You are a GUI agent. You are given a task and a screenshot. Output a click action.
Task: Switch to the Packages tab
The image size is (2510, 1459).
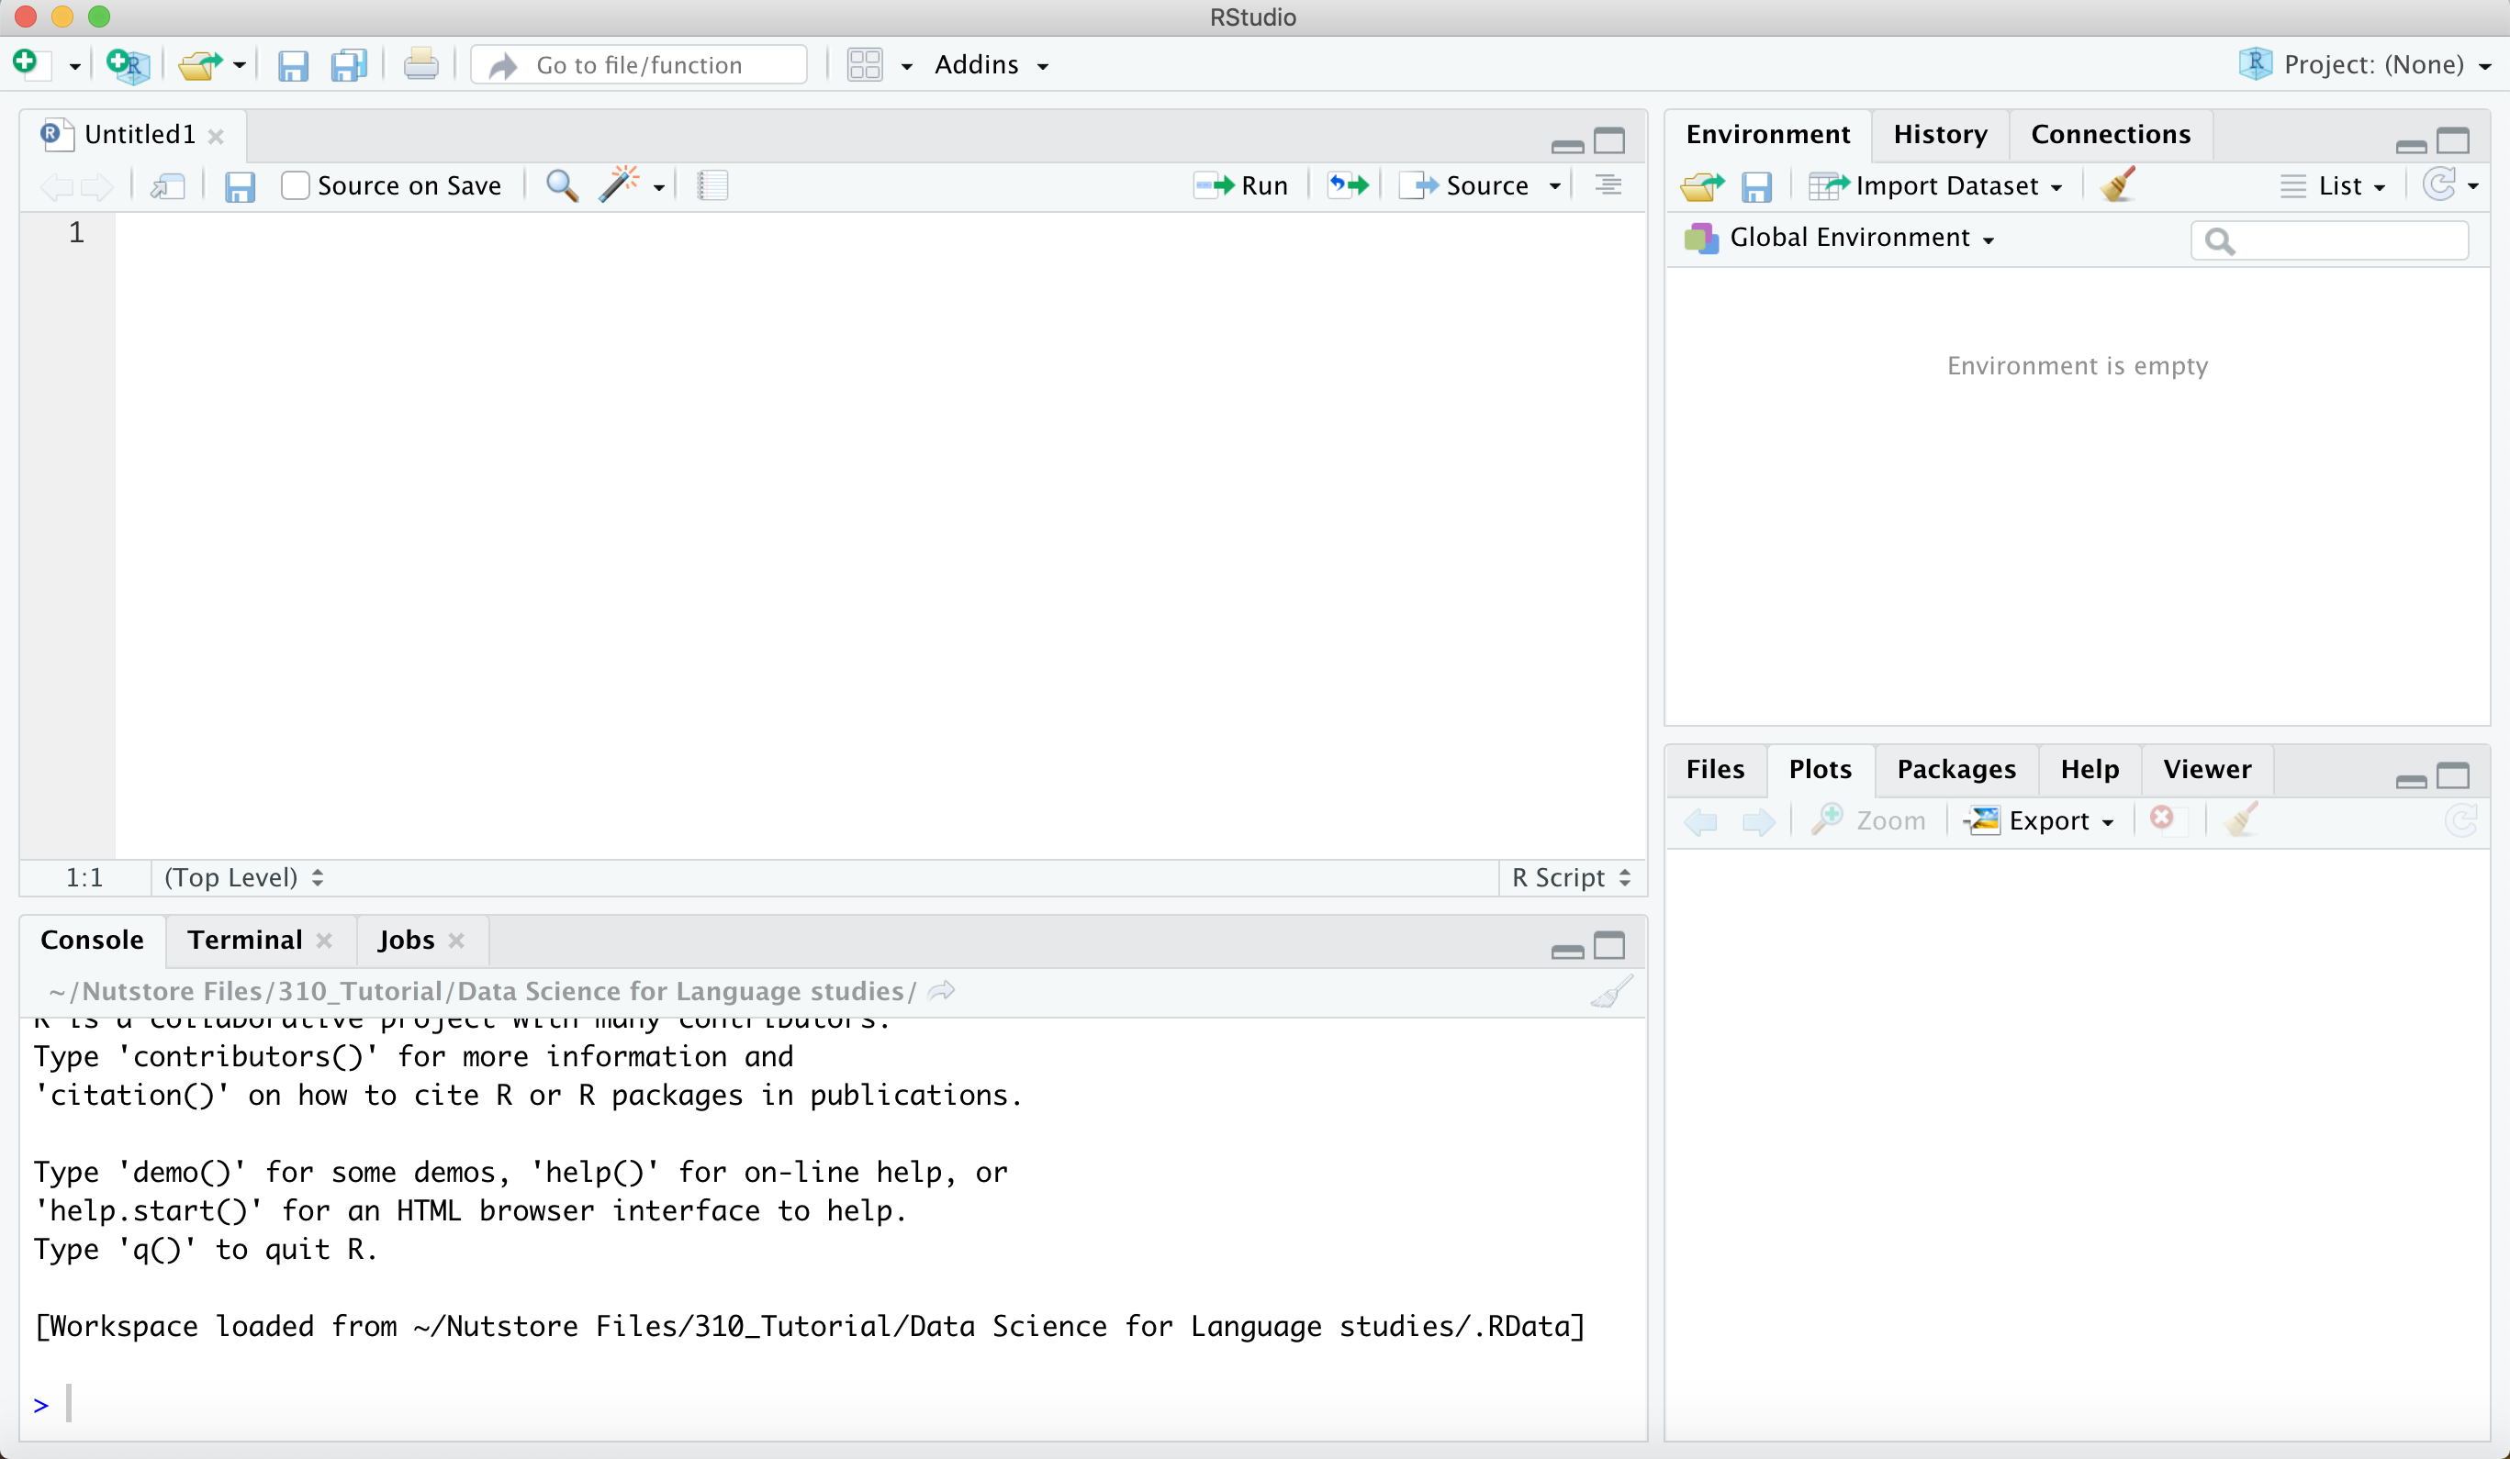(1956, 769)
